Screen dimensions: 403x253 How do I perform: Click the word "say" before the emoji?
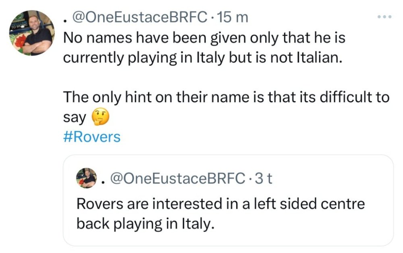75,118
